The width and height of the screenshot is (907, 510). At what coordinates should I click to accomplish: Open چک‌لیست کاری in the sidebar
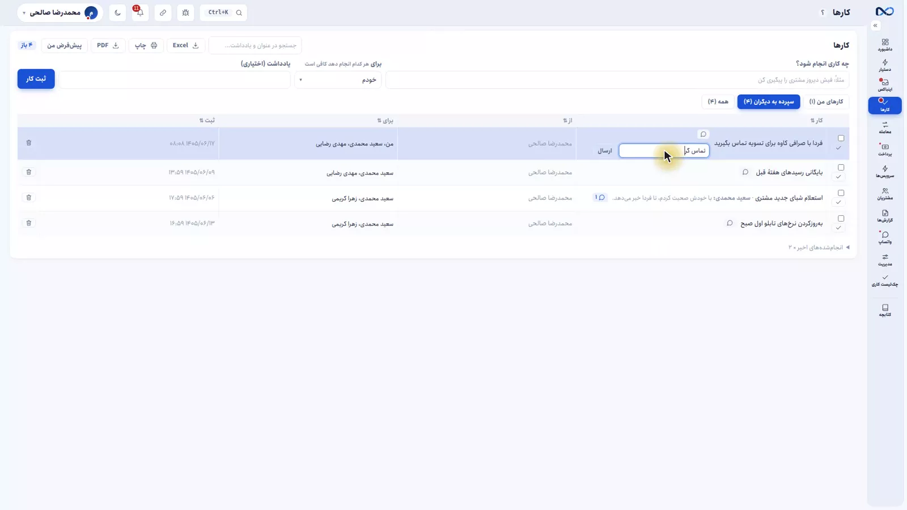(884, 280)
